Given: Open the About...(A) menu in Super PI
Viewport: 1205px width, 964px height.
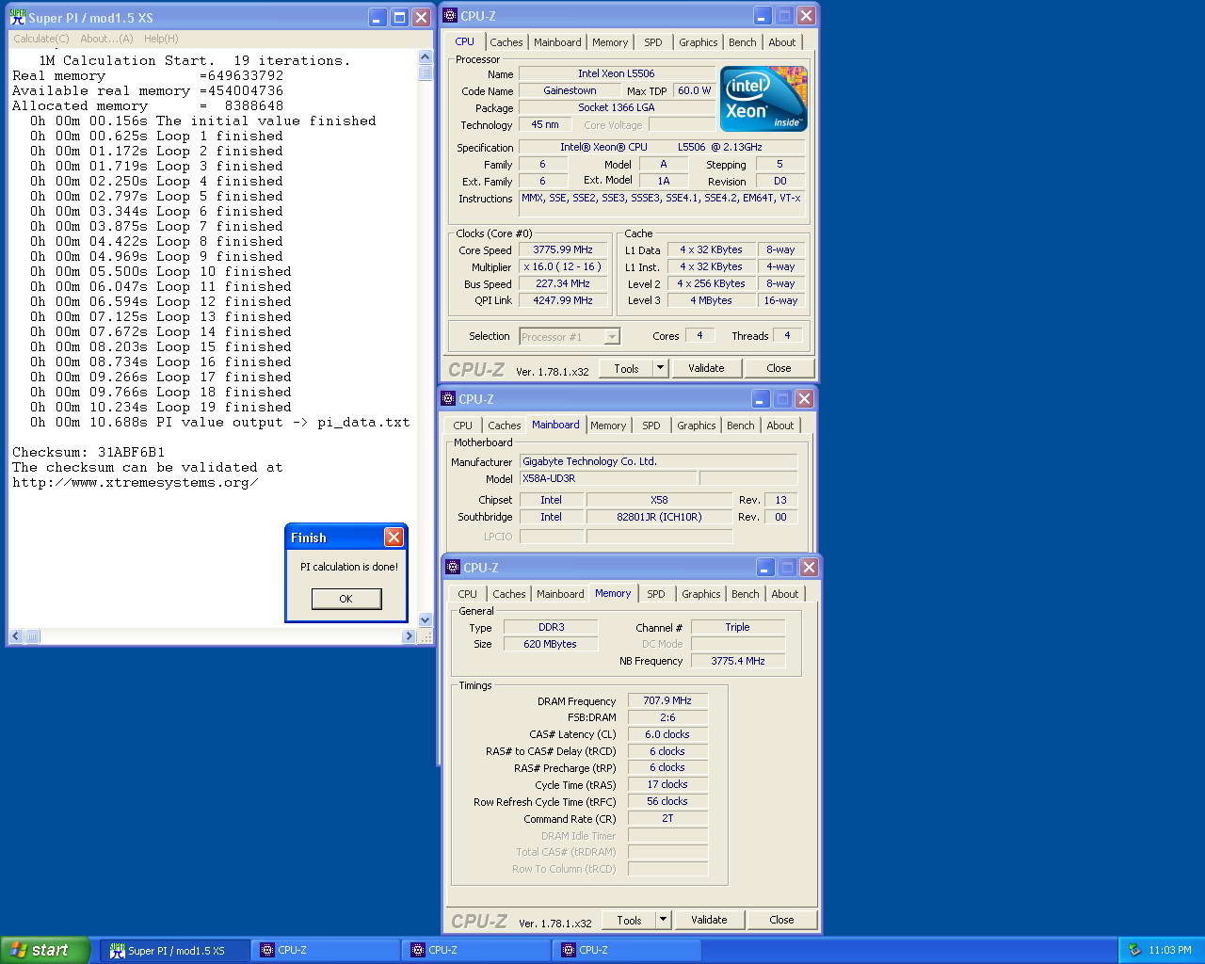Looking at the screenshot, I should pos(106,39).
